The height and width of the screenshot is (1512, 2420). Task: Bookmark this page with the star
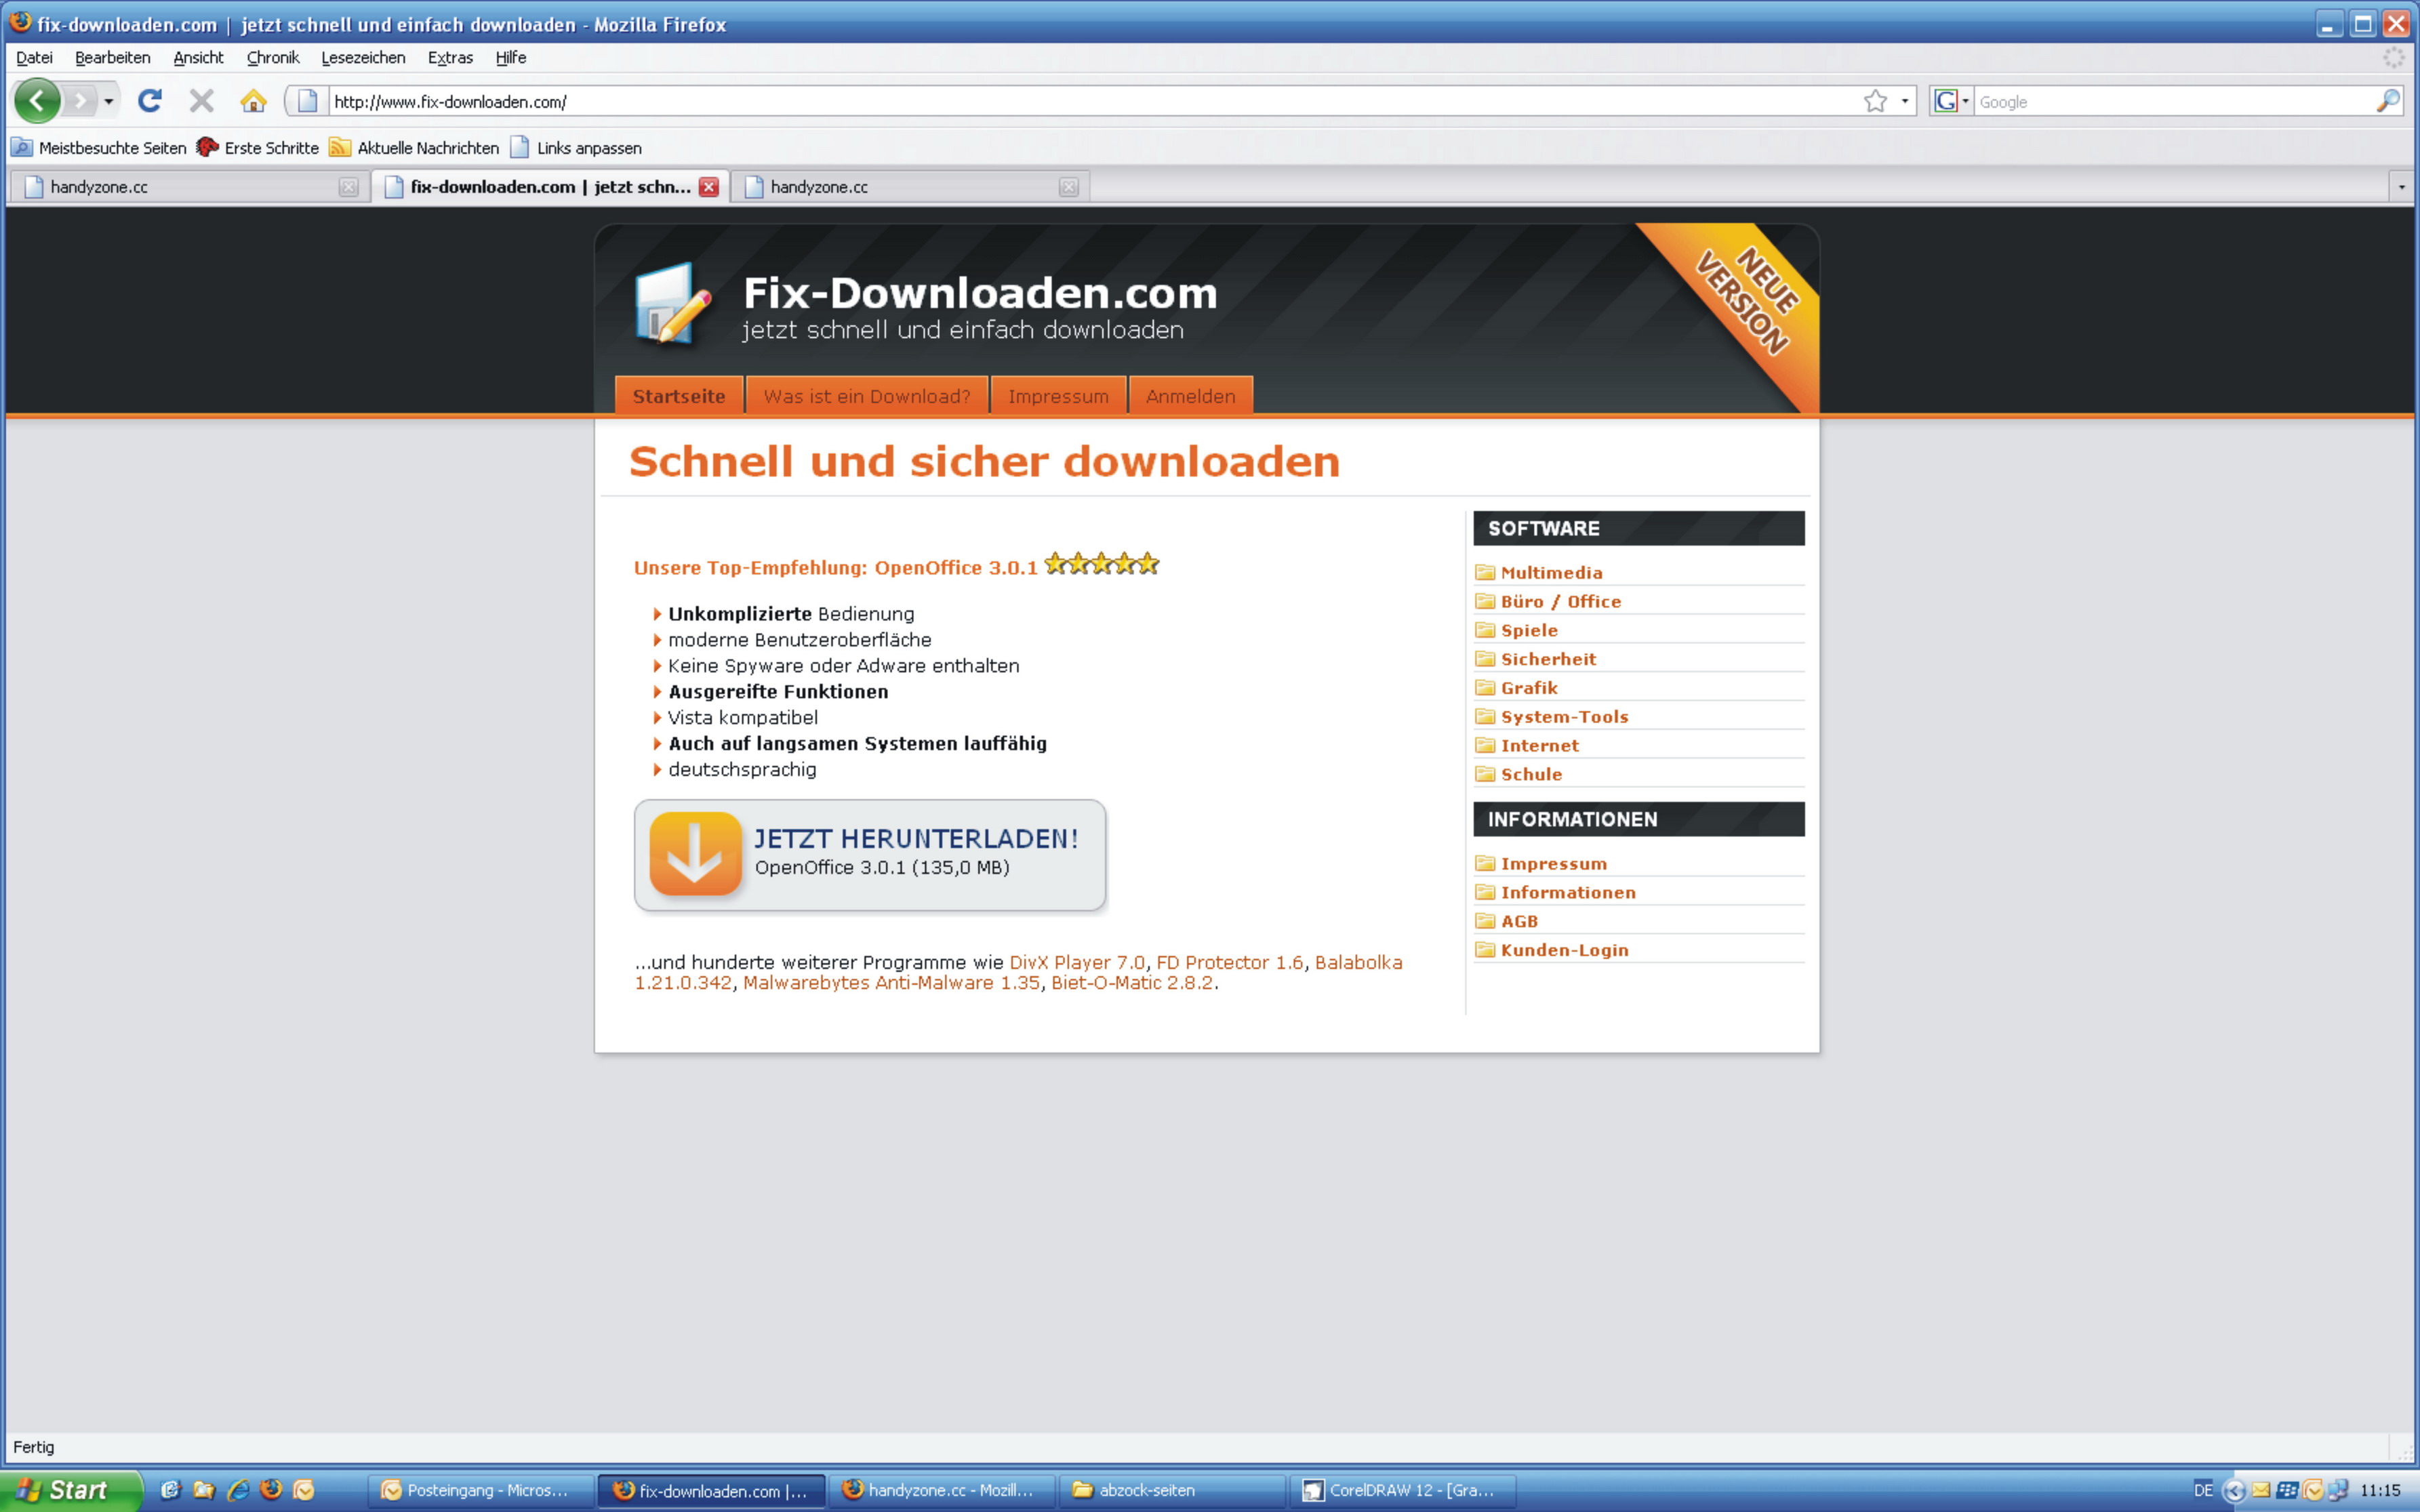1875,101
